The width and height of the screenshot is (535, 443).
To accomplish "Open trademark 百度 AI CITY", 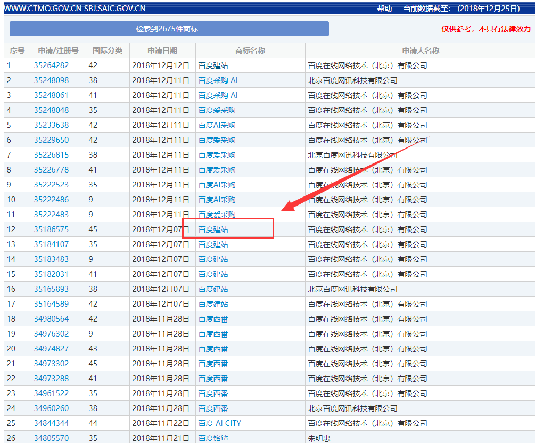I will point(220,423).
